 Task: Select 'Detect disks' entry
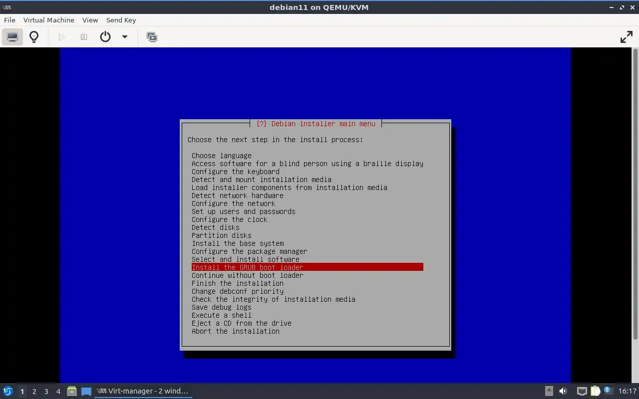(x=215, y=227)
